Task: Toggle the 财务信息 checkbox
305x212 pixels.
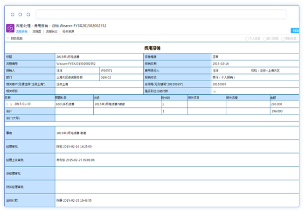Action: pos(8,38)
